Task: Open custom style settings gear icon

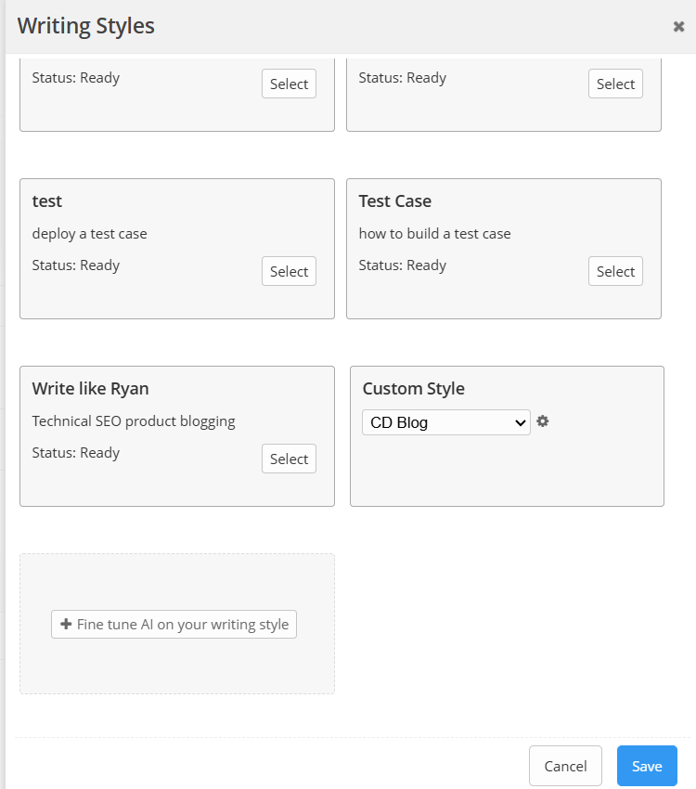Action: point(543,421)
